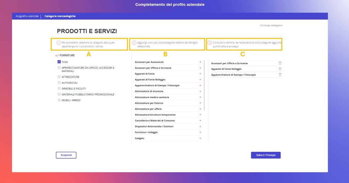Add Gadgets subcategory with plus icon
This screenshot has height=183, width=349.
200,138
